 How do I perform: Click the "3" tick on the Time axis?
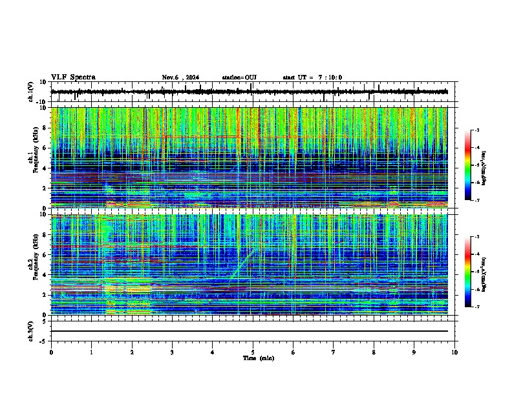tap(172, 352)
